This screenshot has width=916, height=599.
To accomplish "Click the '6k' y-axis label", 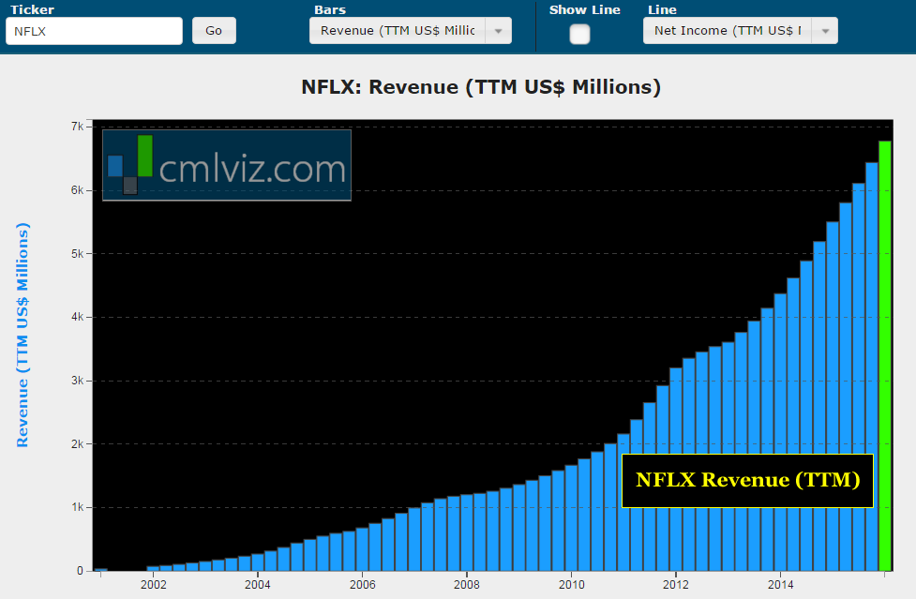I will 77,190.
